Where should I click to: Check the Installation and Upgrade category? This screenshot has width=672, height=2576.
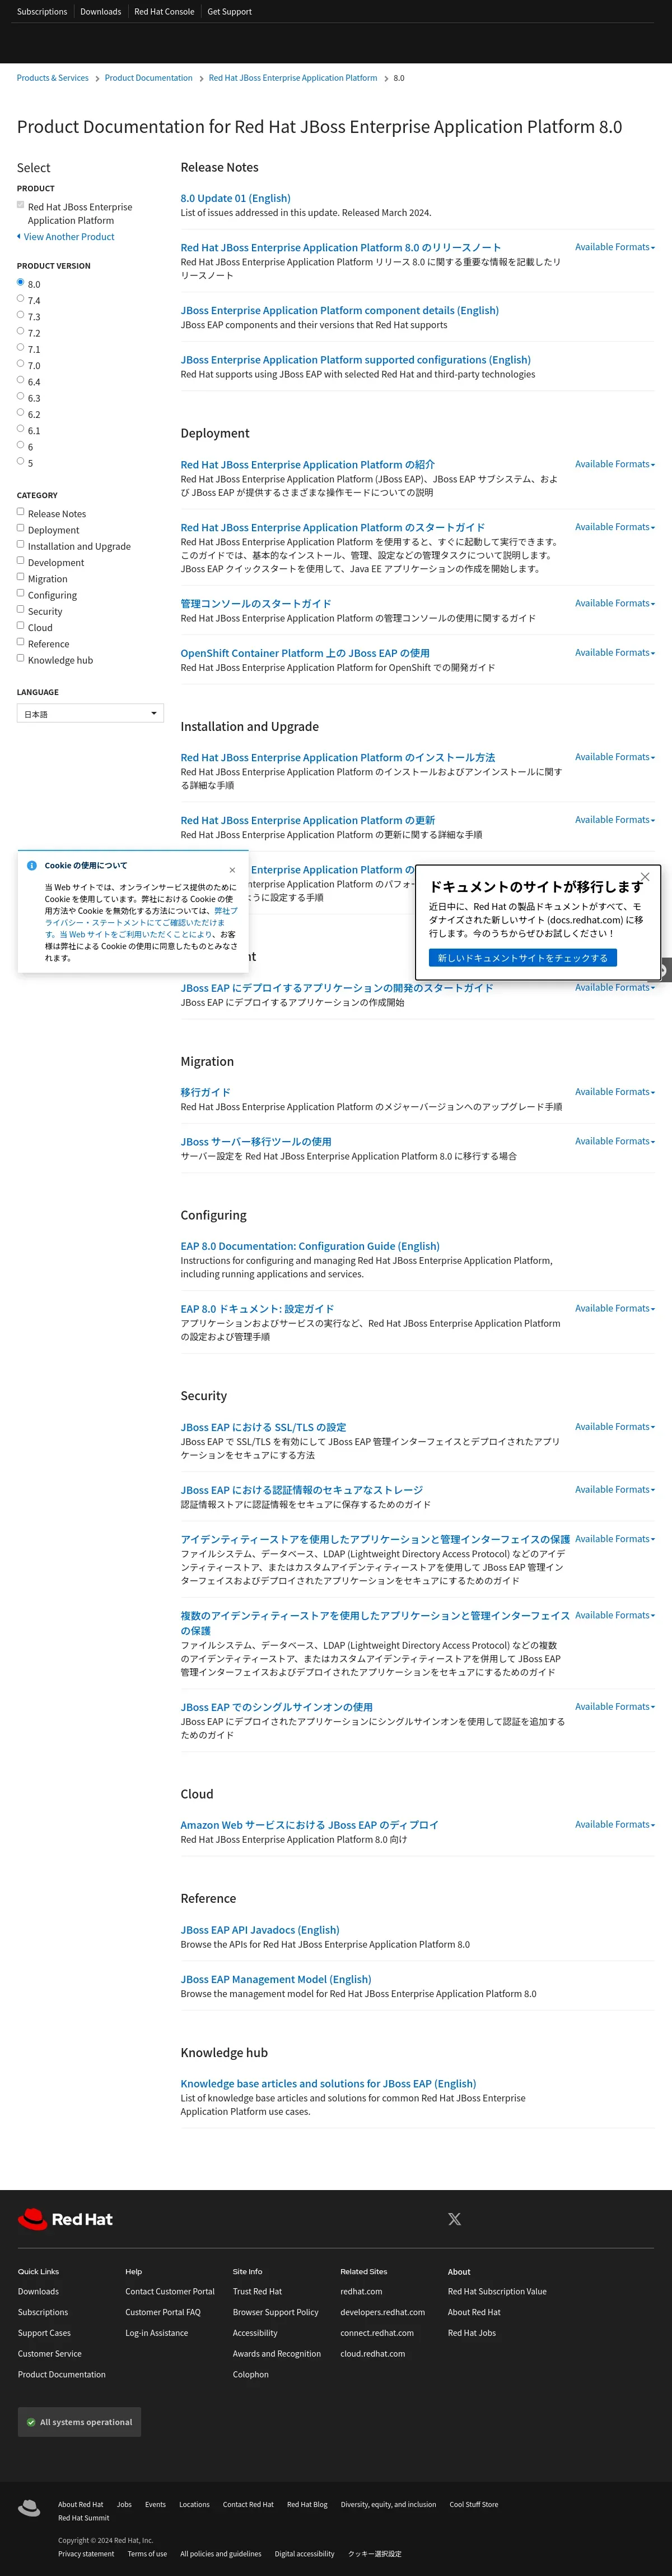point(20,544)
